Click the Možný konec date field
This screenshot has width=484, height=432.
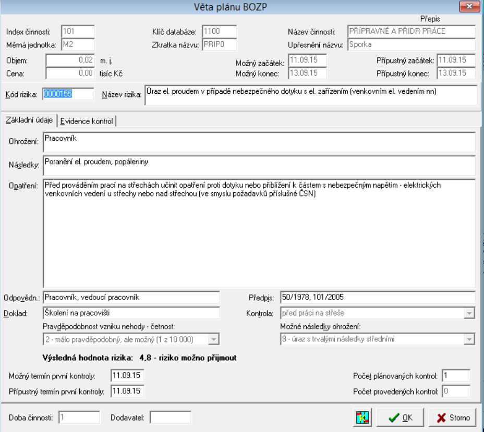pyautogui.click(x=307, y=73)
